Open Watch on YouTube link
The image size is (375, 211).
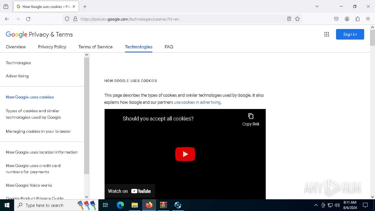pos(129,191)
